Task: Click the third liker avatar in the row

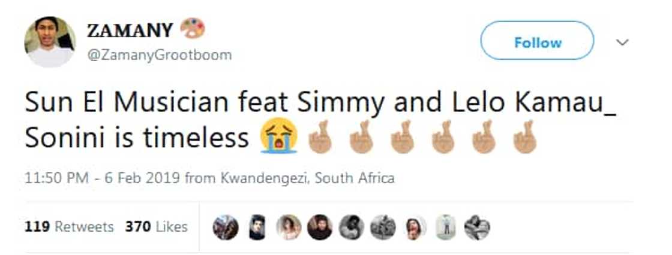Action: coord(288,227)
